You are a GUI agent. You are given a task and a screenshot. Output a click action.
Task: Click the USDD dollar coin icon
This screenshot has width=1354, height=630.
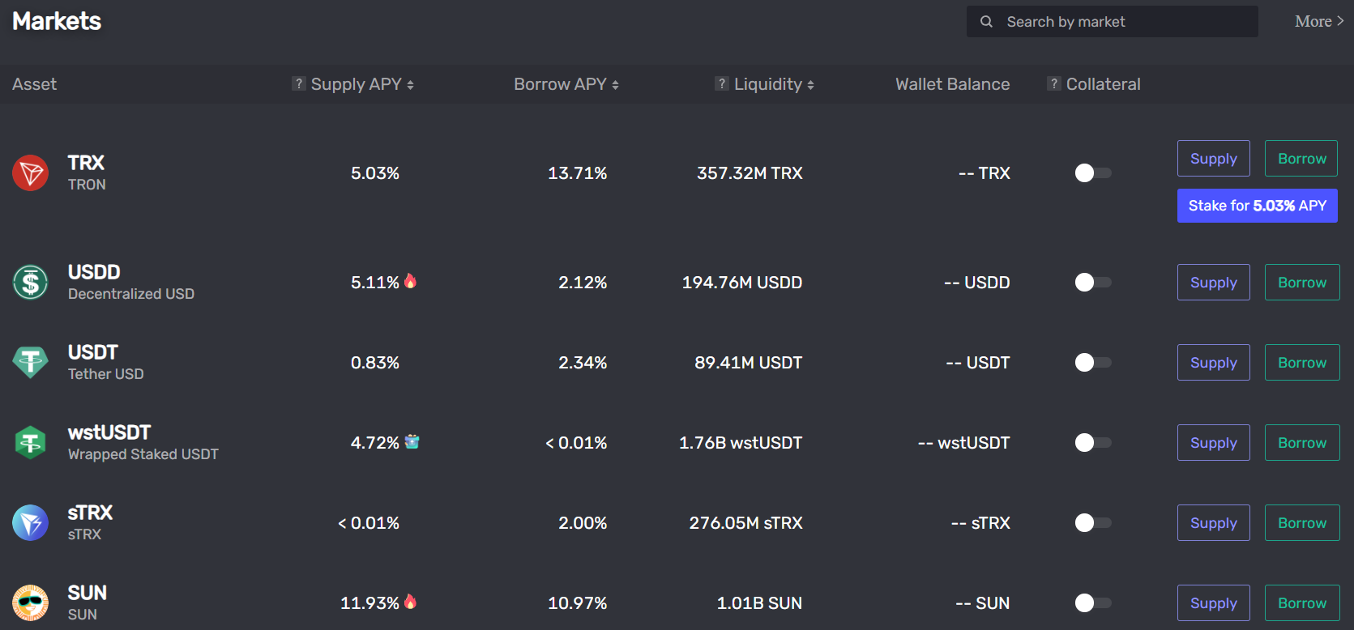point(30,283)
